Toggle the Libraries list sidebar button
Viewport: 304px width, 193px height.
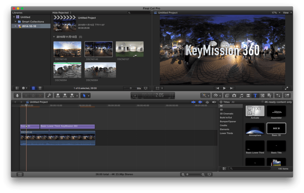17,88
